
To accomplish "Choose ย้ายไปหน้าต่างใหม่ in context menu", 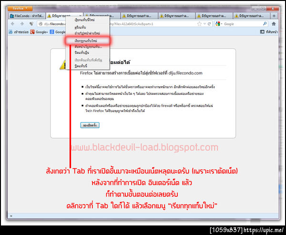I will click(88, 33).
